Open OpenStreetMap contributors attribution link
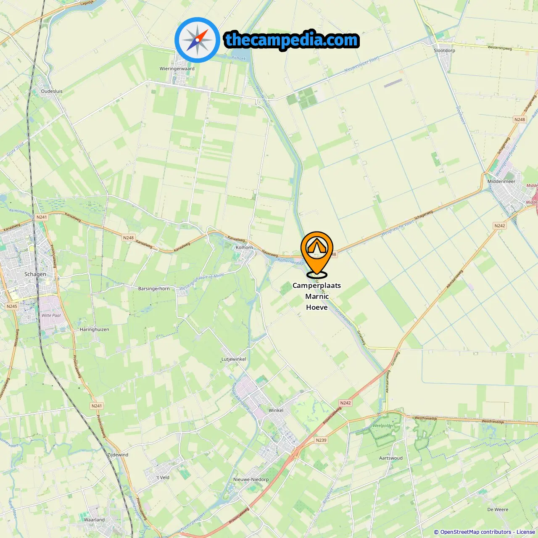538x538 pixels. coord(476,532)
